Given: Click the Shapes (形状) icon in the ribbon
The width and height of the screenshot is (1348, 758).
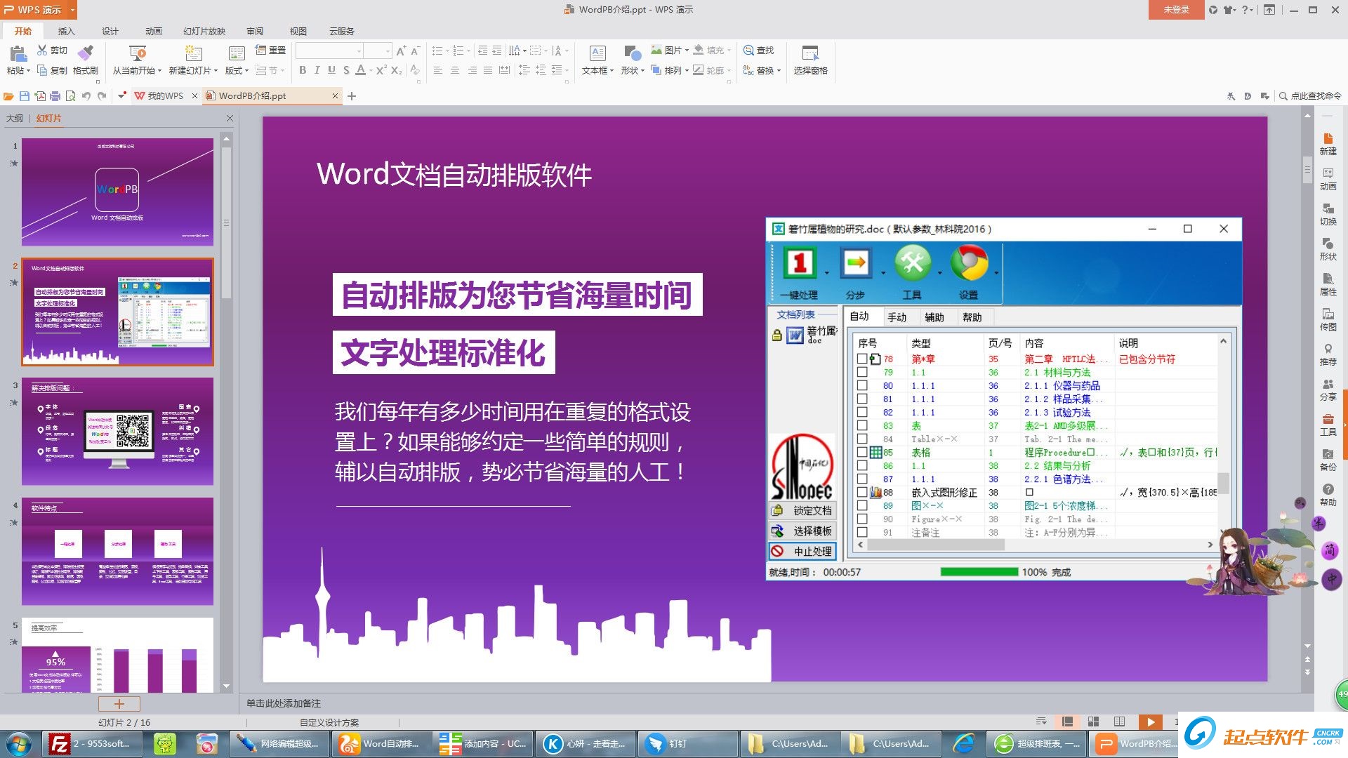Looking at the screenshot, I should click(632, 53).
